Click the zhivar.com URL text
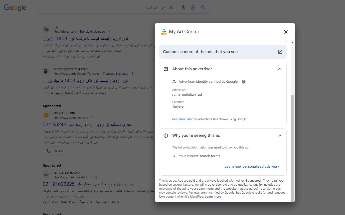 (64, 32)
